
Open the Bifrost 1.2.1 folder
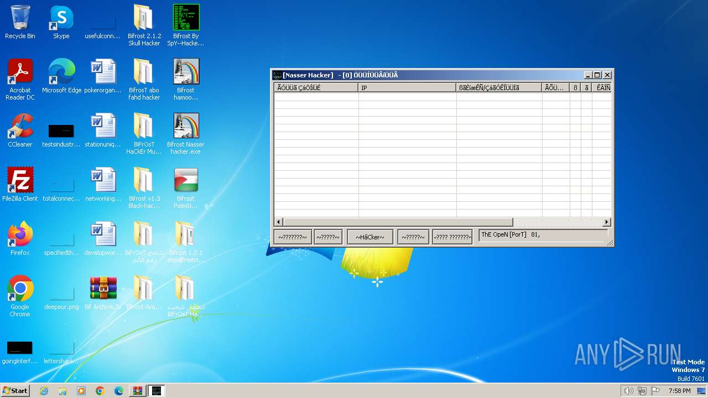tap(185, 242)
